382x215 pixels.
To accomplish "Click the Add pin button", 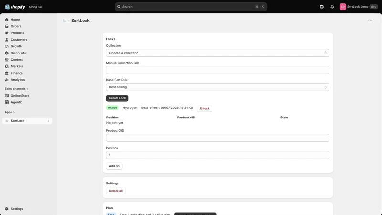I will coord(114,166).
